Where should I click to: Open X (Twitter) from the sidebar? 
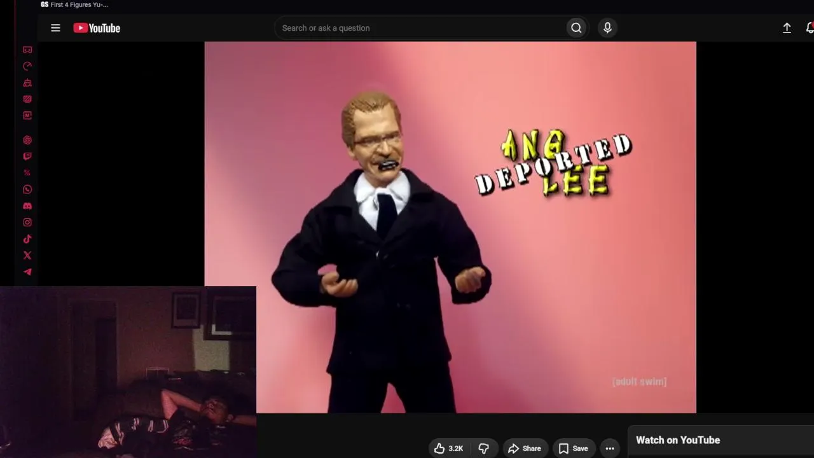point(27,256)
